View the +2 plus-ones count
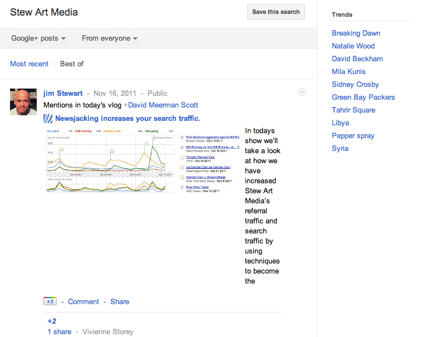427x337 pixels. (52, 321)
